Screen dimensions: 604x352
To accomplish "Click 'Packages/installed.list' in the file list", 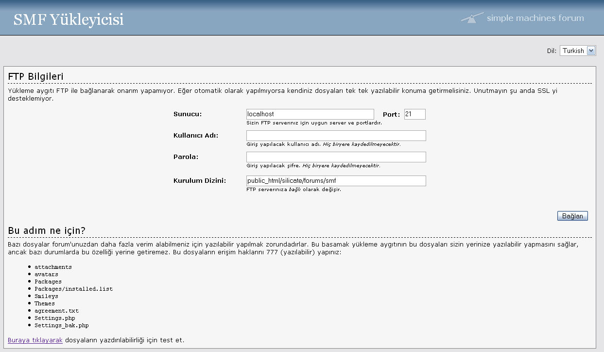I will 73,289.
